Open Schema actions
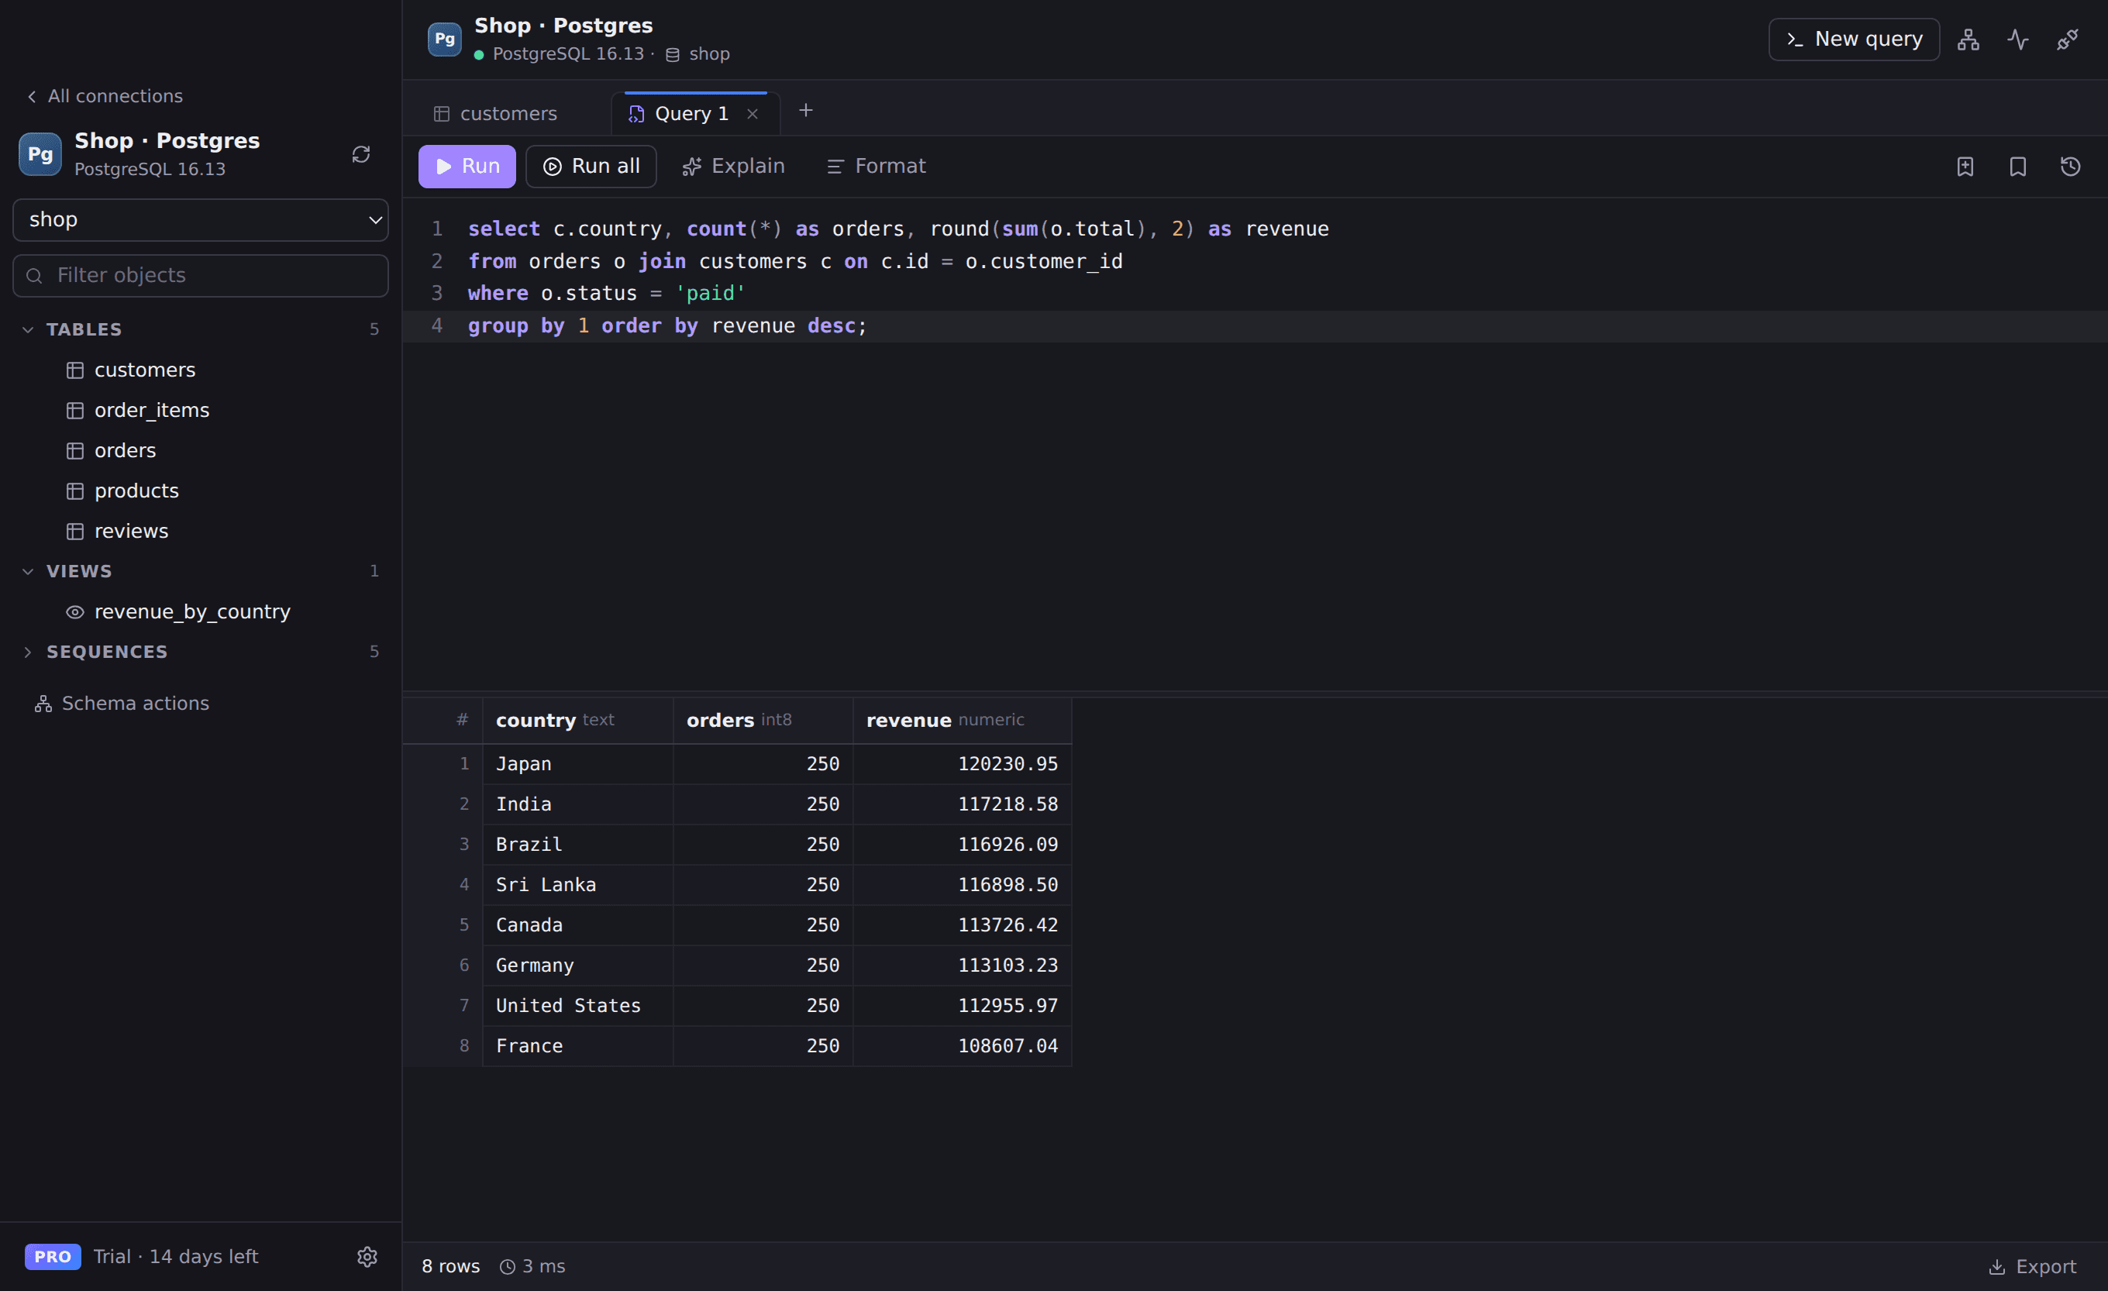Viewport: 2108px width, 1291px height. (122, 704)
